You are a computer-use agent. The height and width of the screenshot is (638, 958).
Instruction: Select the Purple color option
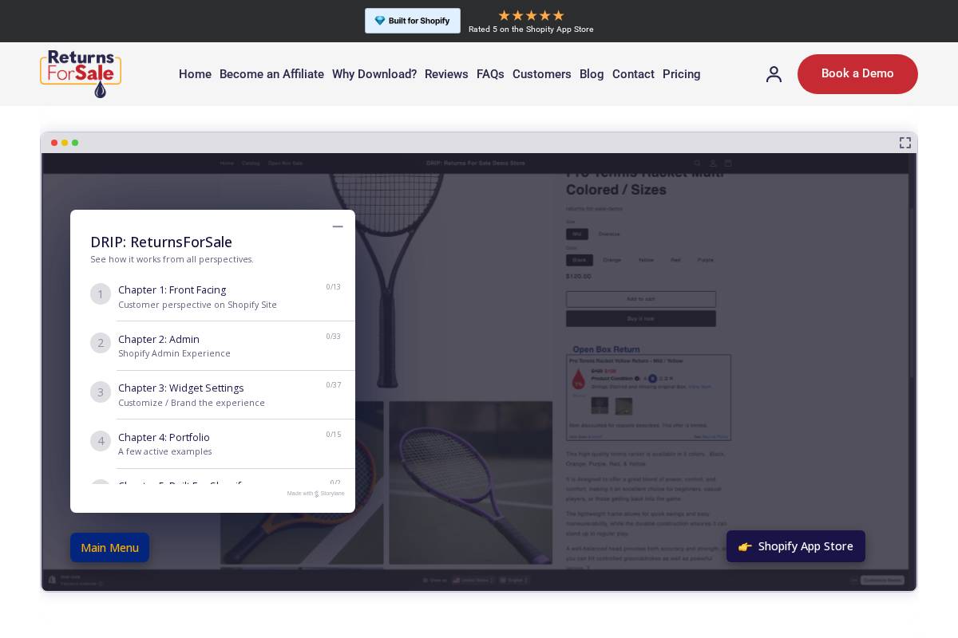pyautogui.click(x=706, y=260)
